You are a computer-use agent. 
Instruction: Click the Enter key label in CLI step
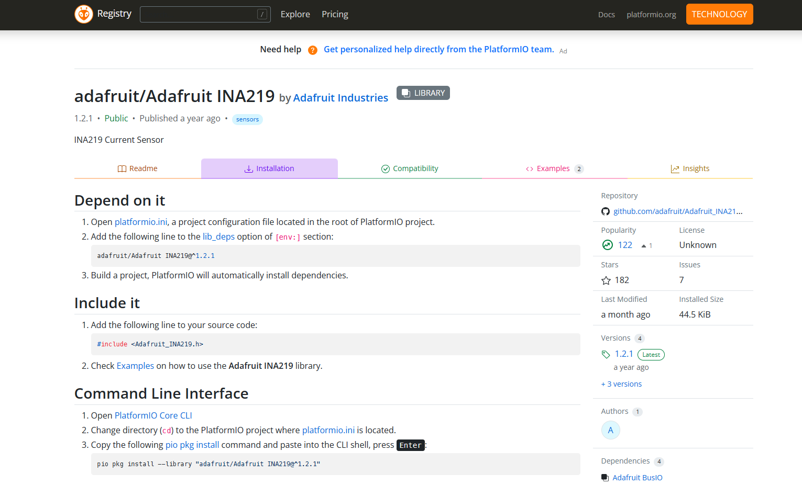[x=410, y=445]
